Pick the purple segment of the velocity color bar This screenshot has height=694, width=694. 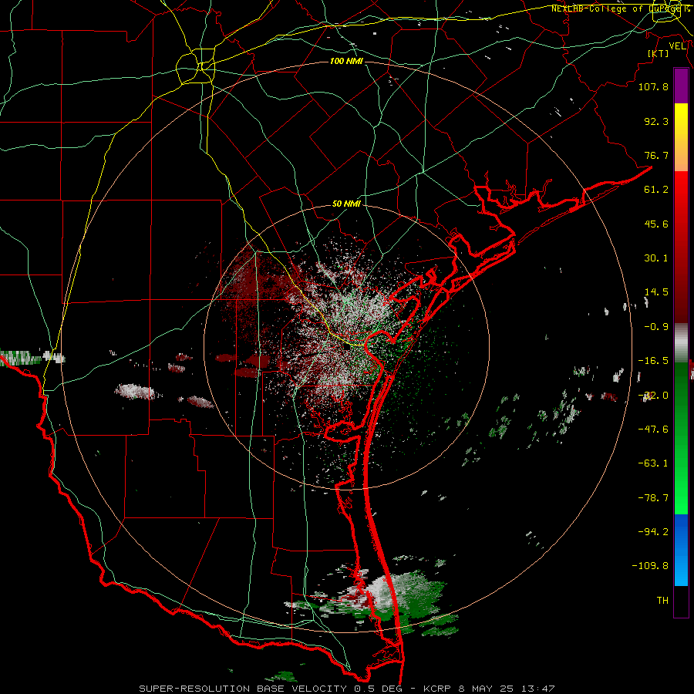click(681, 86)
